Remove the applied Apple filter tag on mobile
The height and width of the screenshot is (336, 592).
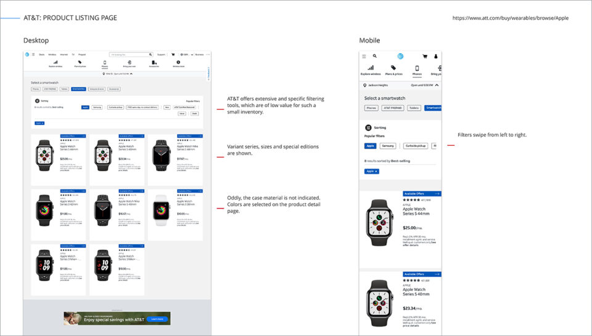[x=376, y=172]
